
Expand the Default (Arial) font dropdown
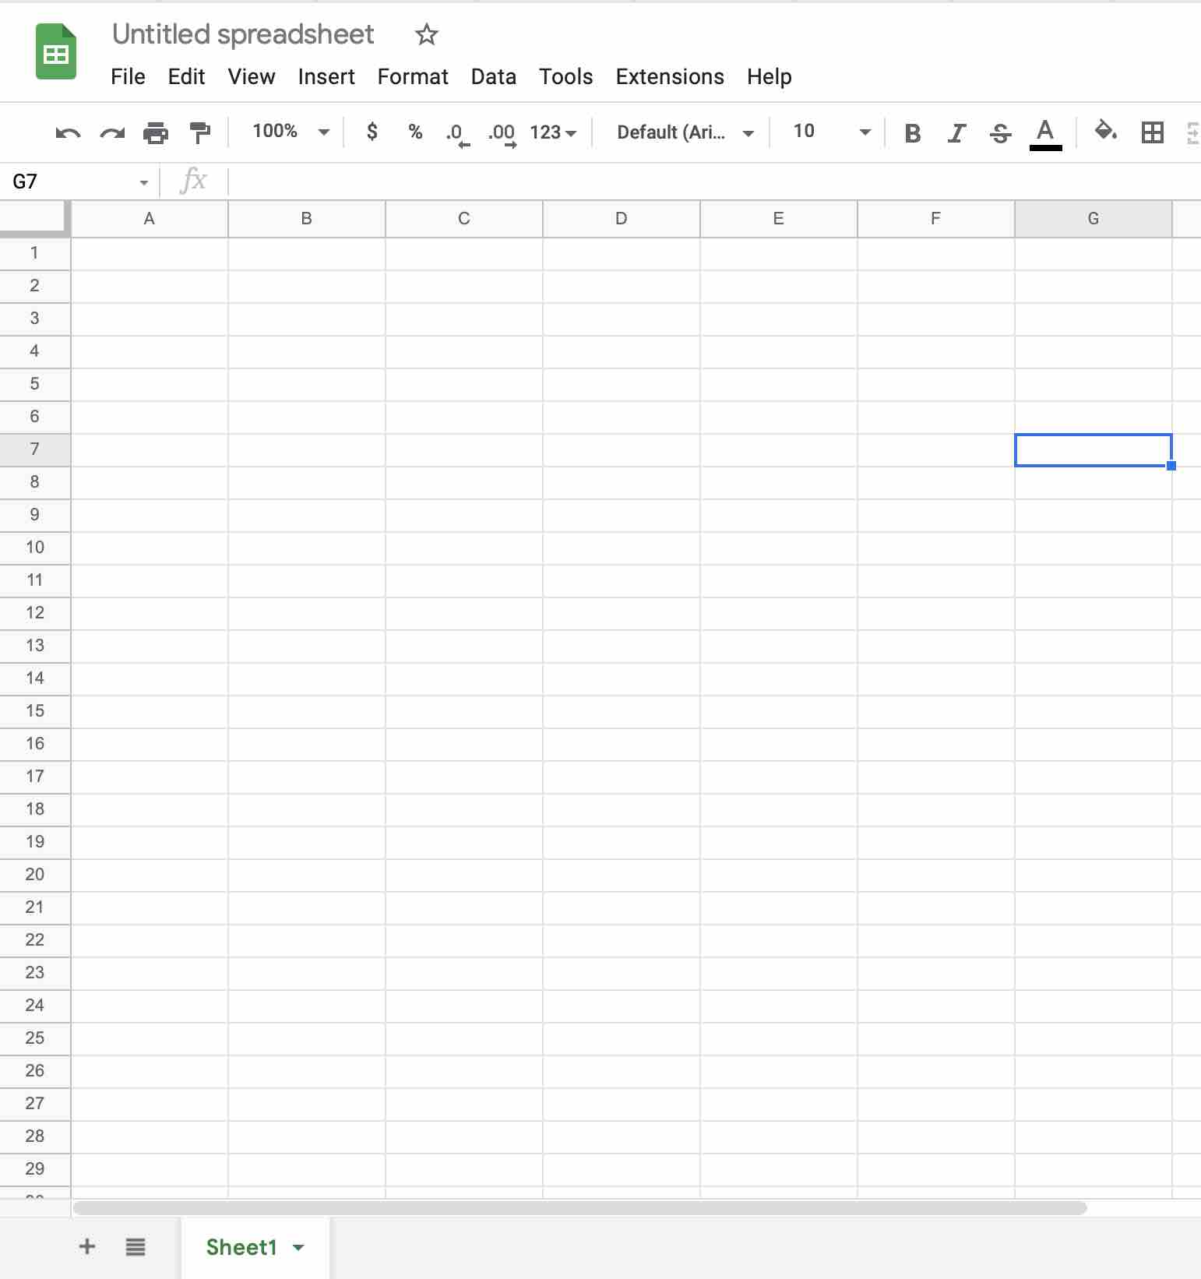coord(685,132)
